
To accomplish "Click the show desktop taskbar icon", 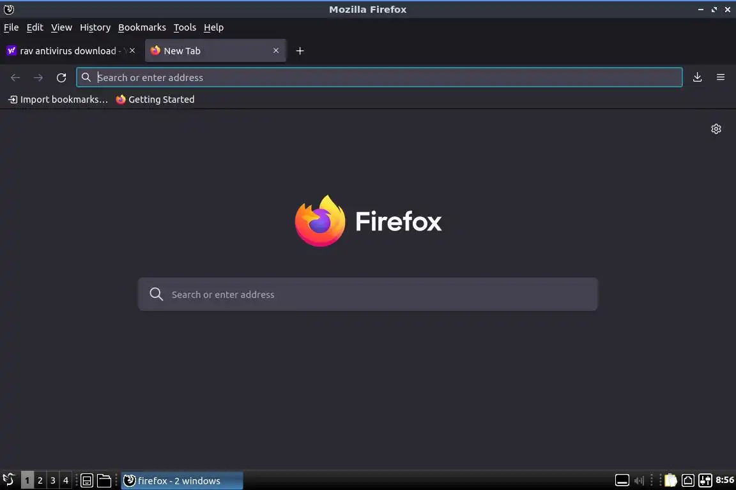I will click(87, 480).
